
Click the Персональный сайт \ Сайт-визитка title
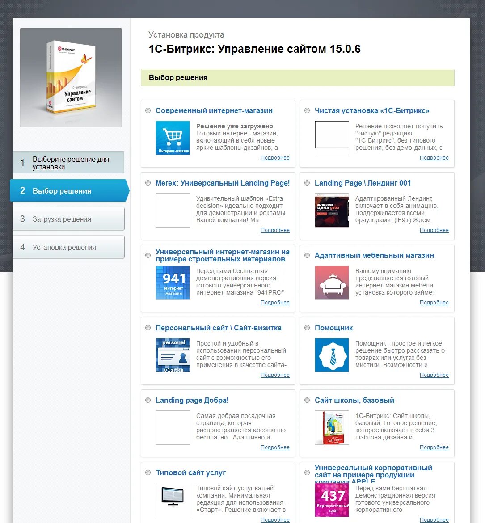[x=218, y=328]
